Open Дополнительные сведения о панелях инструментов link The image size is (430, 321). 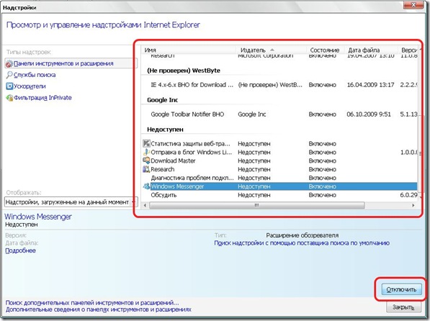99,309
